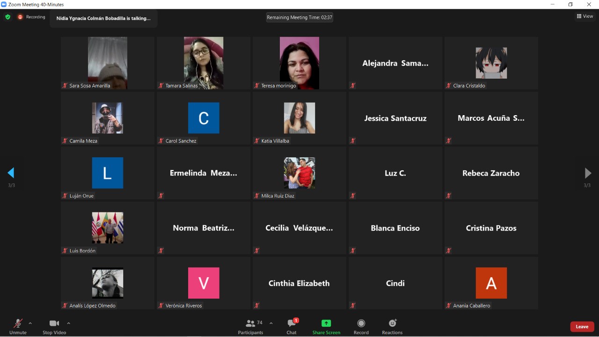This screenshot has width=599, height=337.
Task: Select the Luz C. participant name
Action: (395, 173)
